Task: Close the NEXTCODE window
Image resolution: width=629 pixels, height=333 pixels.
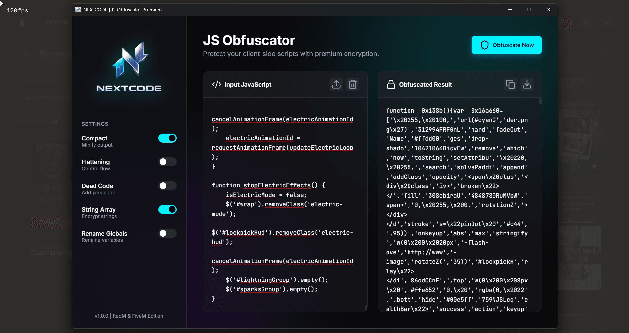Action: pyautogui.click(x=548, y=10)
